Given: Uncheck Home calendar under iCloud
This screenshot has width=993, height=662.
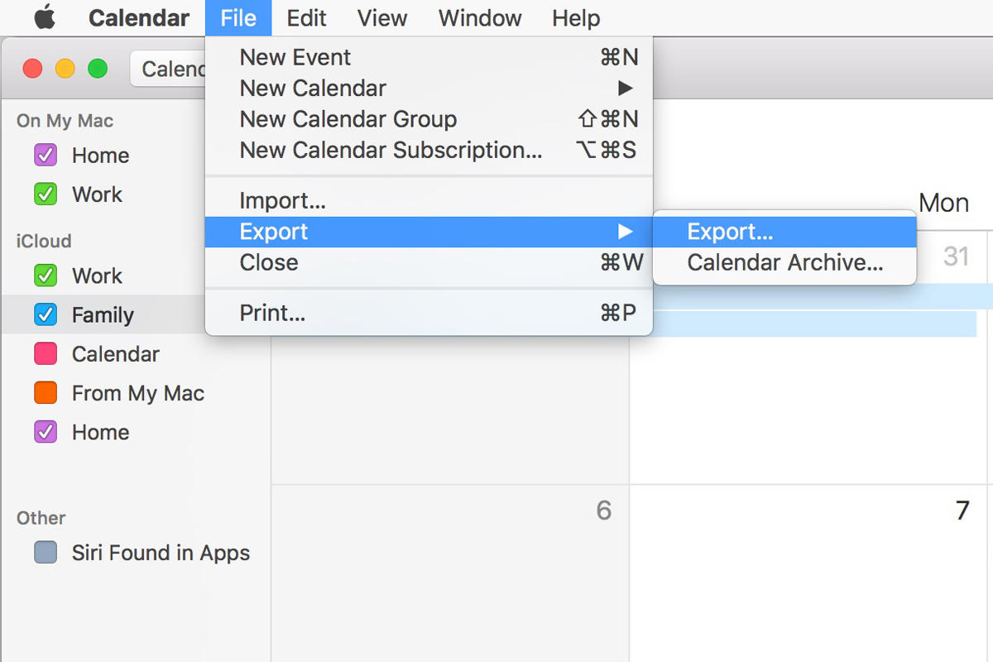Looking at the screenshot, I should point(46,432).
